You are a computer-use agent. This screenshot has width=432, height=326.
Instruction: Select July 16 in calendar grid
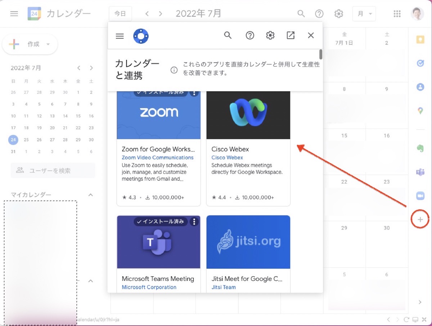pos(387,136)
